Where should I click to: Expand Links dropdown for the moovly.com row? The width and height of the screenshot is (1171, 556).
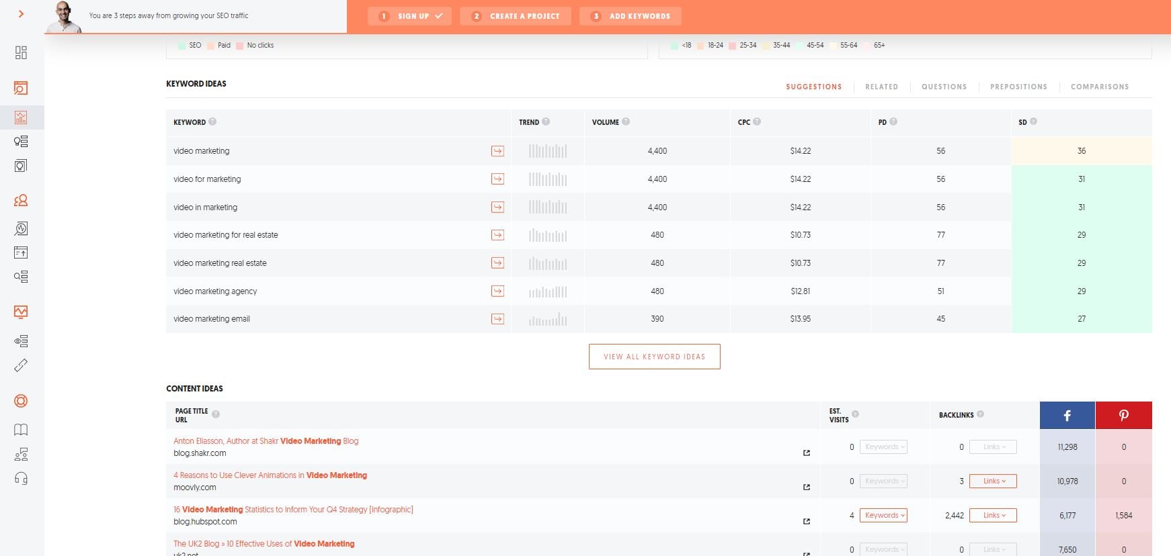coord(993,481)
